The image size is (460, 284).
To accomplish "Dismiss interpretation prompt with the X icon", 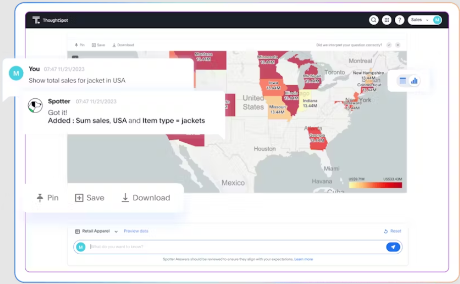I will pyautogui.click(x=398, y=45).
